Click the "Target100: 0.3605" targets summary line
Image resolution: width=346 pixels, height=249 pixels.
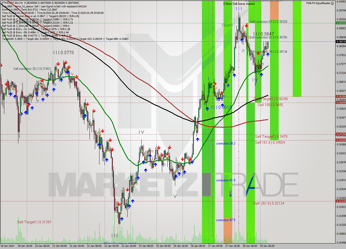(65, 39)
